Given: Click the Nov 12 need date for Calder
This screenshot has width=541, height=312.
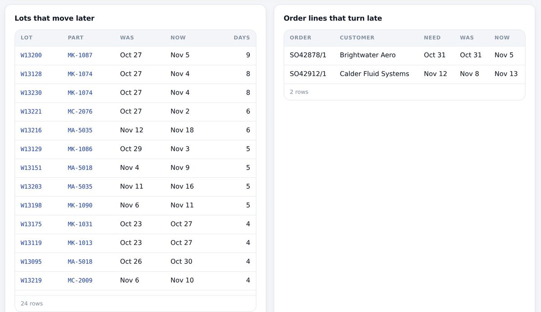Looking at the screenshot, I should pos(436,74).
